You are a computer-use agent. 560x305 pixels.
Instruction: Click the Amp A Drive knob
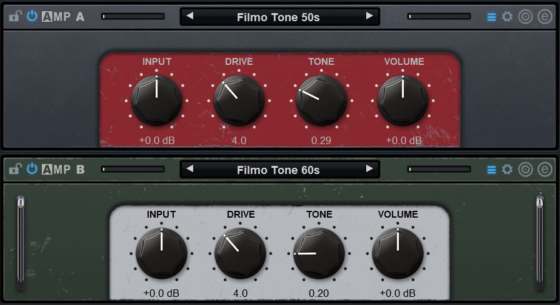[239, 100]
